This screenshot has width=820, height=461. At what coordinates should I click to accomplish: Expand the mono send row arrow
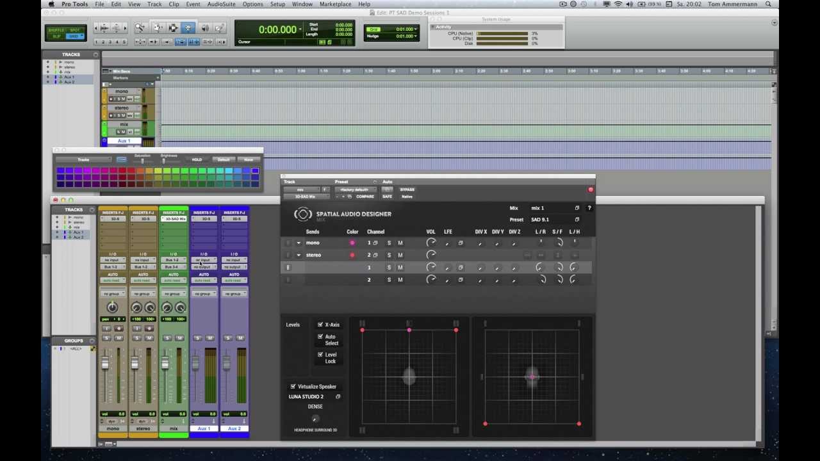[x=298, y=243]
